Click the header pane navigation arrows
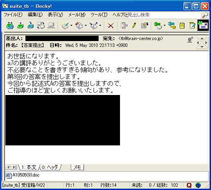This screenshot has height=190, width=211. 202,43
